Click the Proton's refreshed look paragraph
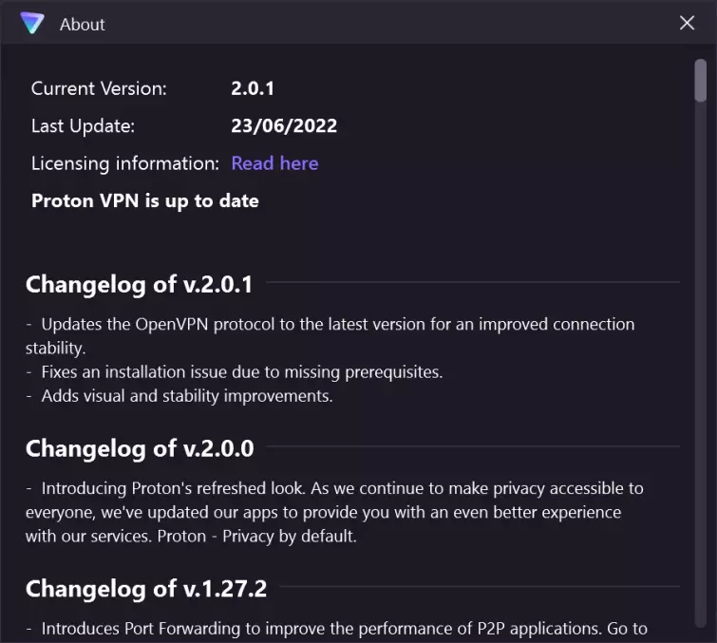Screen dimensions: 717x643 334,512
